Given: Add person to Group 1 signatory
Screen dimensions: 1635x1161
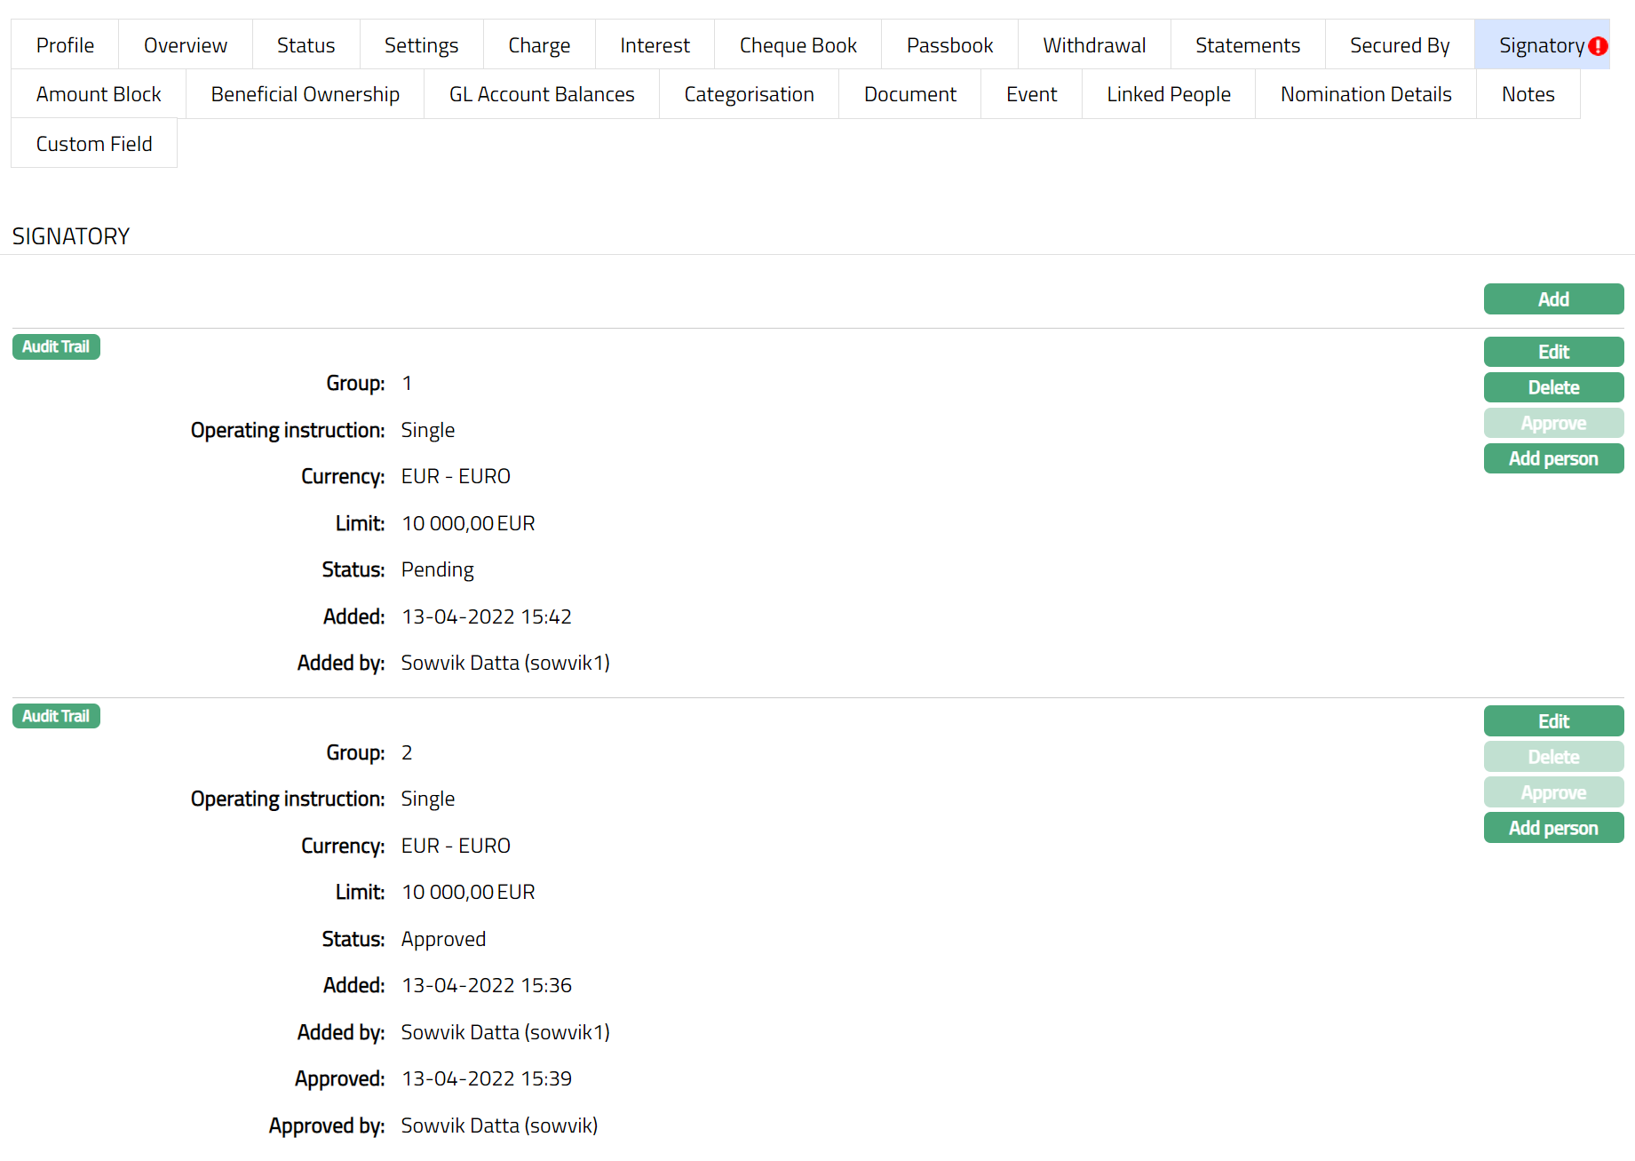Looking at the screenshot, I should tap(1552, 458).
